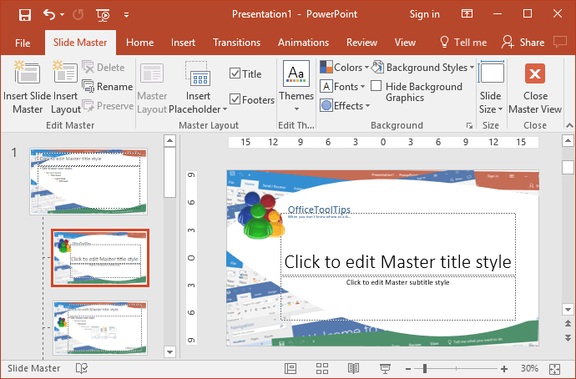The height and width of the screenshot is (379, 576).
Task: Expand the Effects dropdown
Action: (345, 106)
